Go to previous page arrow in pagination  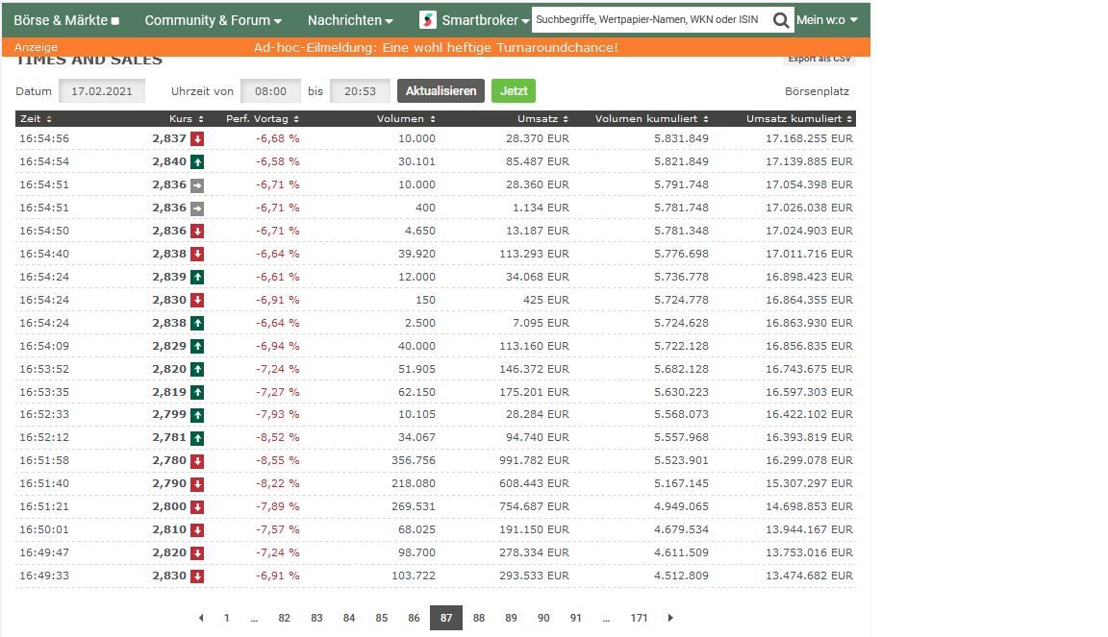[x=201, y=618]
